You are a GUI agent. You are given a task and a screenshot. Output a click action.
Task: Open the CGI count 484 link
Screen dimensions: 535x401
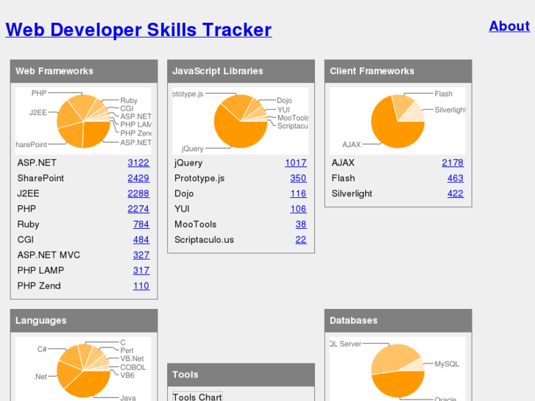coord(141,240)
